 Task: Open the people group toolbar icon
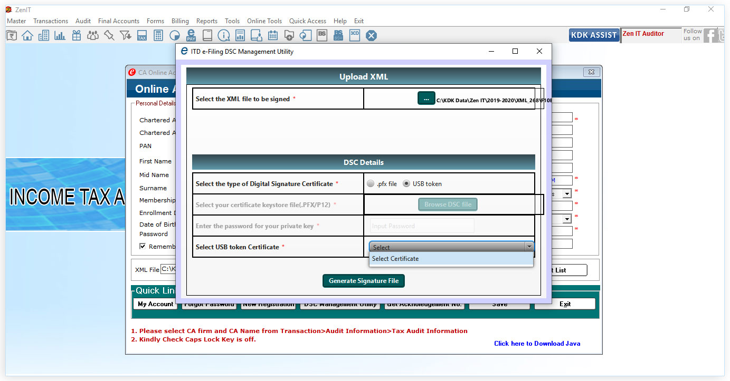tap(93, 35)
